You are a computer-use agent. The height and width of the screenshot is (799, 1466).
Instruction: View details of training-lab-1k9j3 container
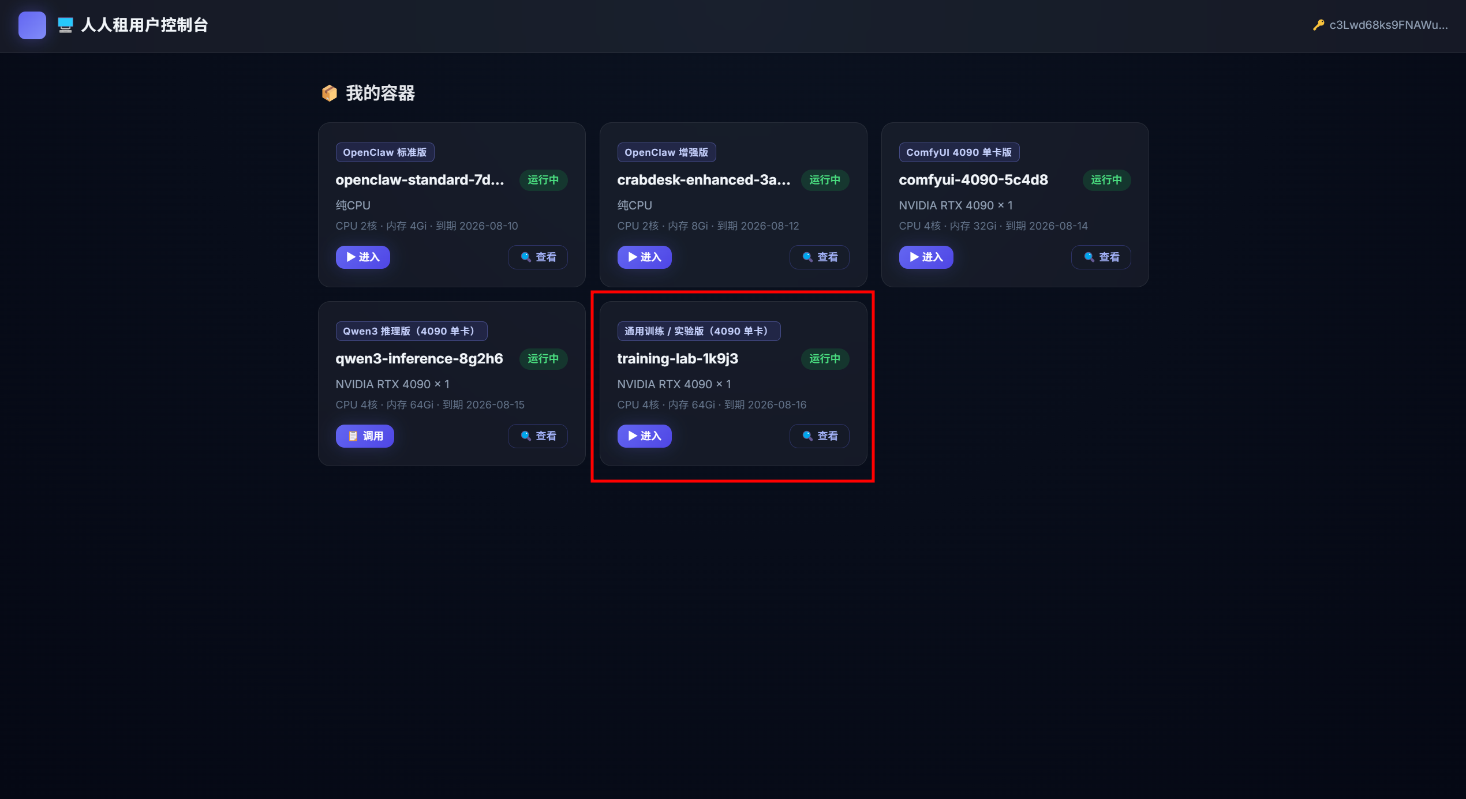click(x=820, y=436)
